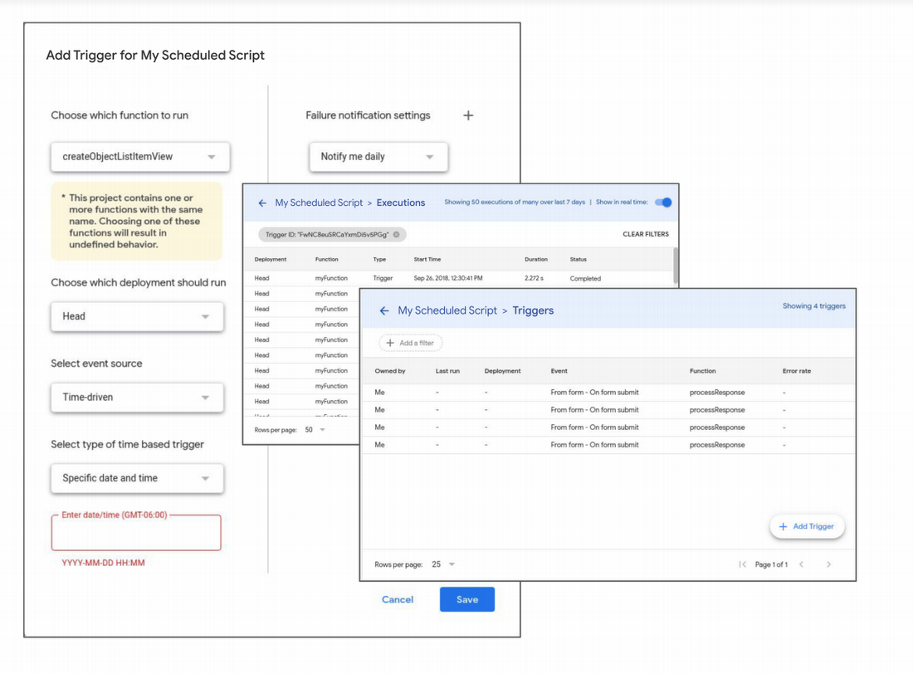Click the Event column header in Triggers
Screen dimensions: 913x674
pos(559,371)
